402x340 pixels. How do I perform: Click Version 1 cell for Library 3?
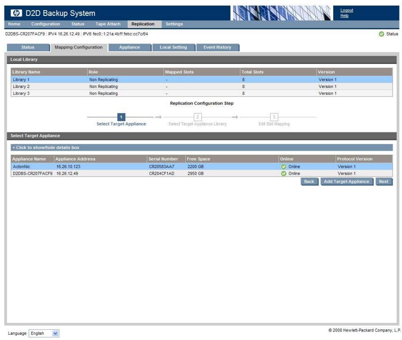tap(327, 94)
